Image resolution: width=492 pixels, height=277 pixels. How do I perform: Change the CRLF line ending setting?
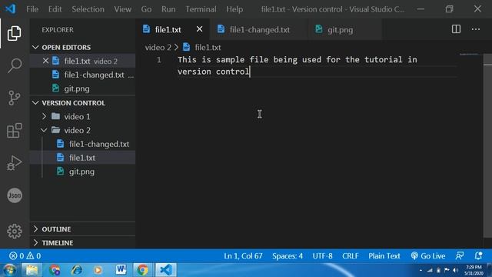tap(351, 255)
